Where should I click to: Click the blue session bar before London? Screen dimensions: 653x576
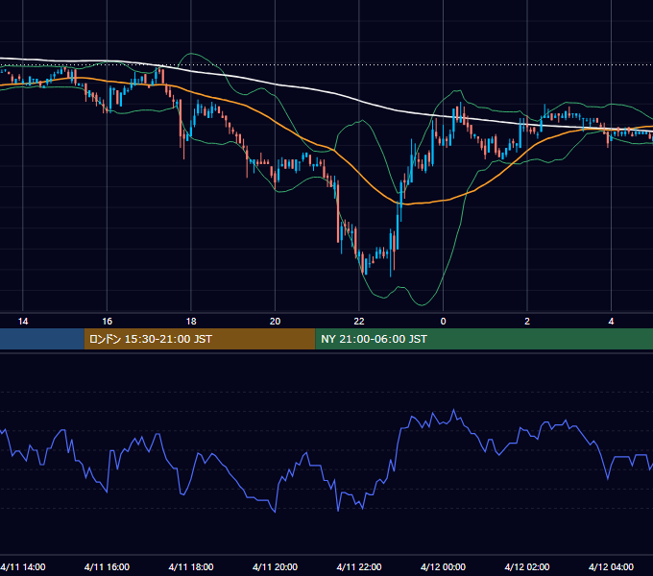42,339
